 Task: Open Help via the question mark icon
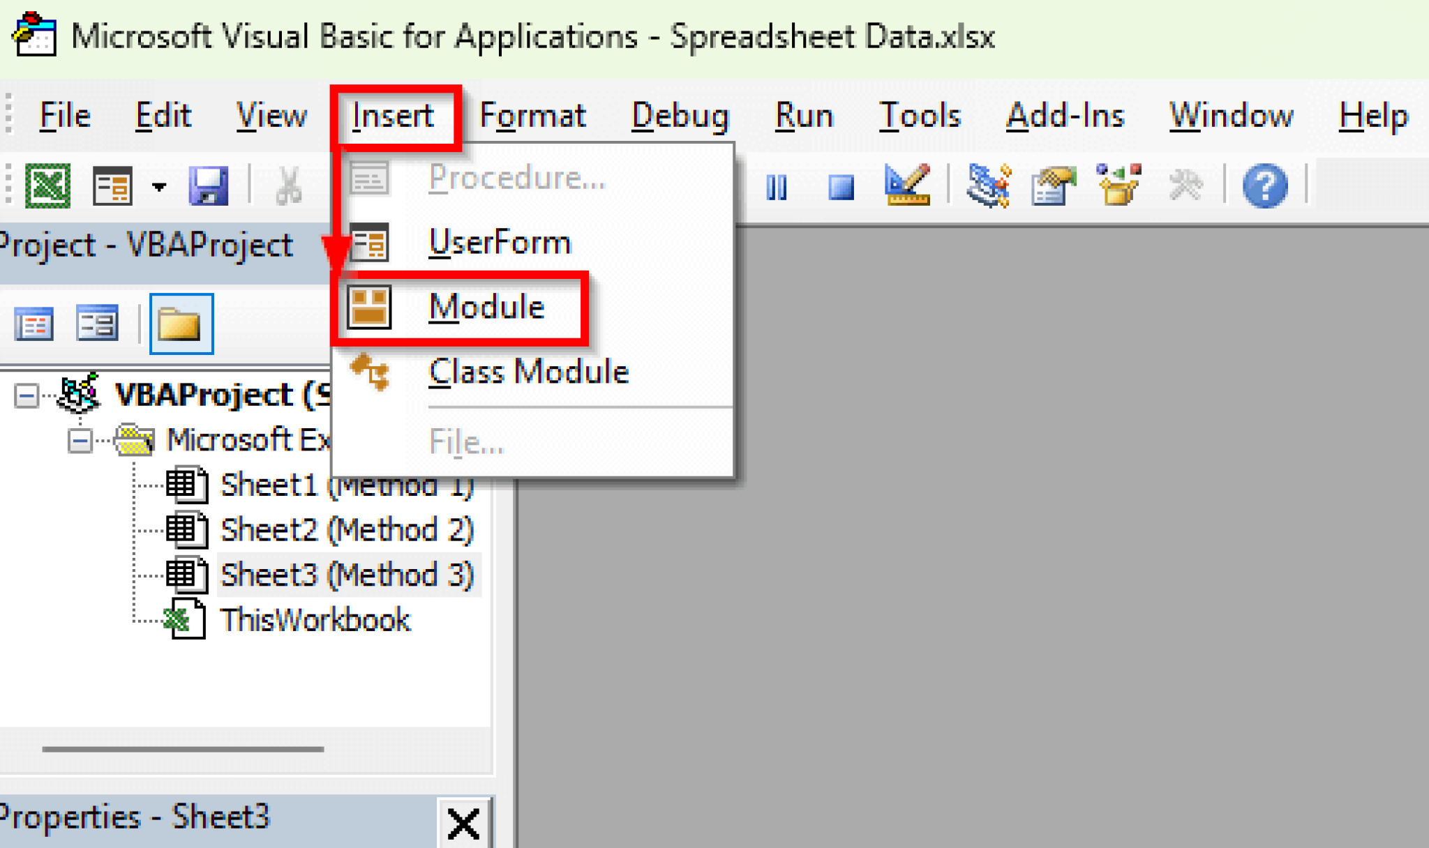1264,185
